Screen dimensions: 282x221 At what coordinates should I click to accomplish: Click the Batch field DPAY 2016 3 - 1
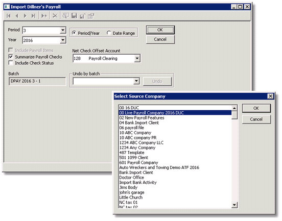pyautogui.click(x=37, y=81)
